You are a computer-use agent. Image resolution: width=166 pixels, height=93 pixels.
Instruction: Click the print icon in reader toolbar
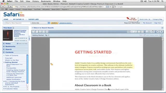pos(47,32)
